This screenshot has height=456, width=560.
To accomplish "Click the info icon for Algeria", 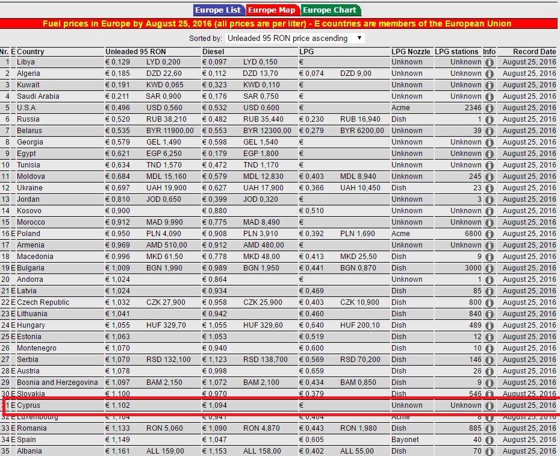I will 490,73.
